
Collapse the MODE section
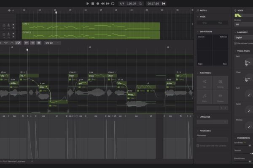pyautogui.click(x=198, y=17)
